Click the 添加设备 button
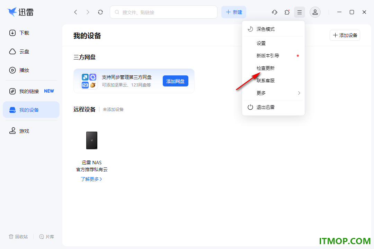The width and height of the screenshot is (374, 249). (x=345, y=35)
